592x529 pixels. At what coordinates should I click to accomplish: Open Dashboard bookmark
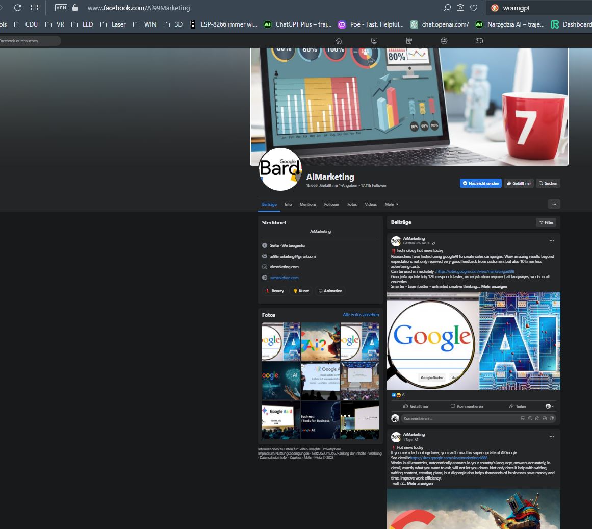point(571,24)
